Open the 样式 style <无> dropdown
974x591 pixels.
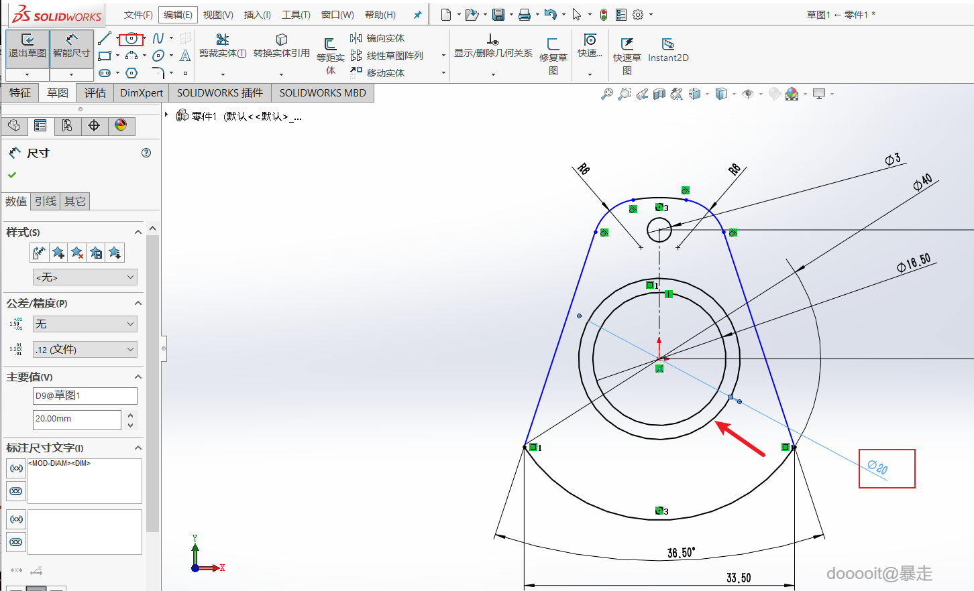tap(85, 277)
